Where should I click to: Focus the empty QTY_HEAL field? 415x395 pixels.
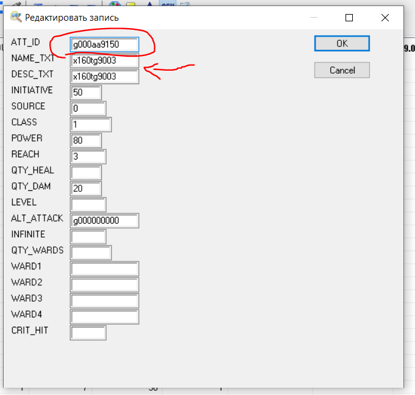pos(86,173)
